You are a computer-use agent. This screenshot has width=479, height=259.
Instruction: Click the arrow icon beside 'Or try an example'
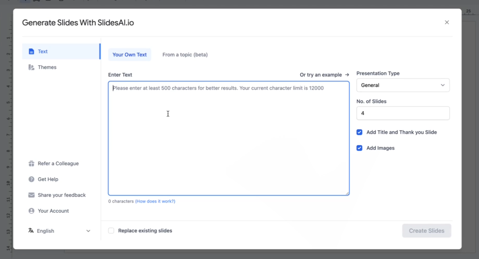347,75
